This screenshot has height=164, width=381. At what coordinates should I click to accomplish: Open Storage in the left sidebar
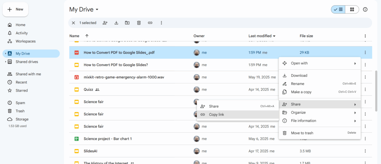pos(22,119)
